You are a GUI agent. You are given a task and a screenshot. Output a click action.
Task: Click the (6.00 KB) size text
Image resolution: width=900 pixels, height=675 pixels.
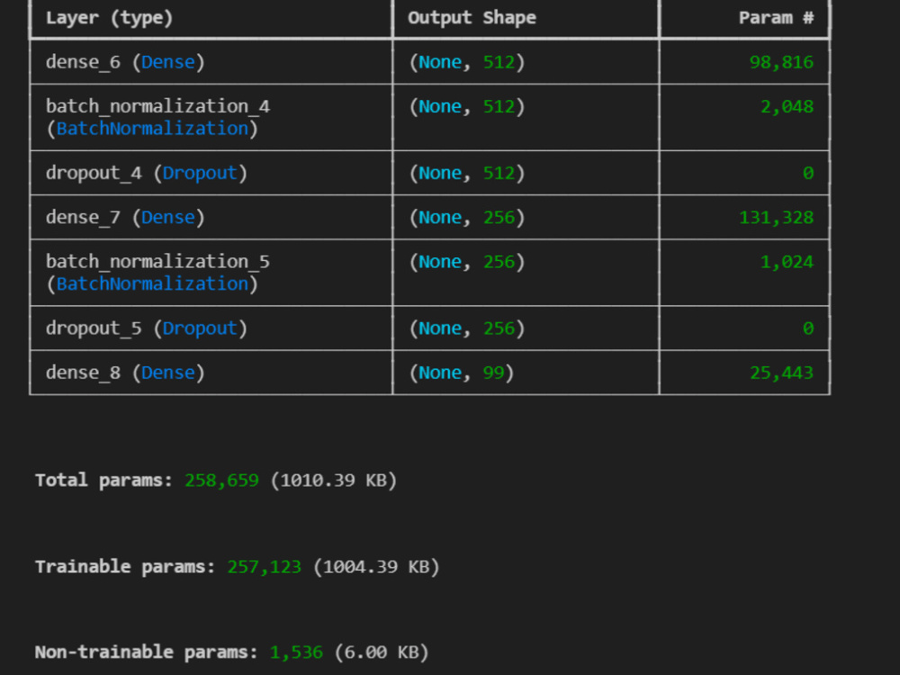381,652
